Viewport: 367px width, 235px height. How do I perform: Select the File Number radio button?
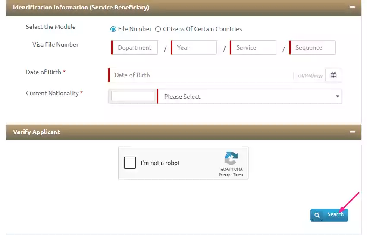[113, 29]
